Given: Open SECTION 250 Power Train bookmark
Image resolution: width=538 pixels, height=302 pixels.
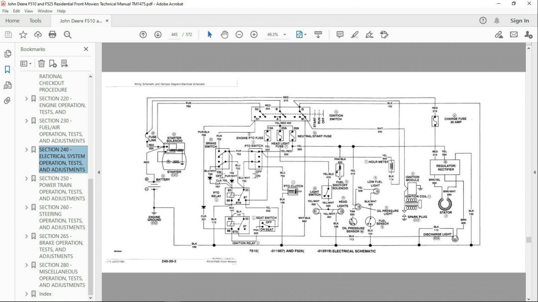Looking at the screenshot, I should coord(62,188).
